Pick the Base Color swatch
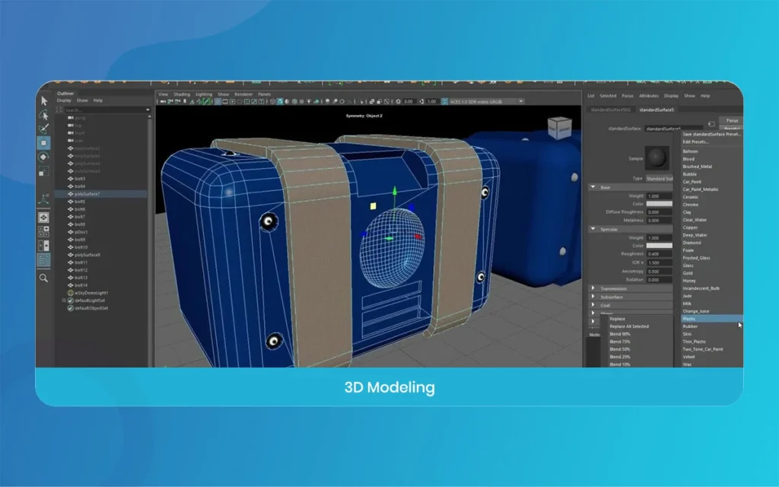Image resolution: width=779 pixels, height=487 pixels. point(660,204)
